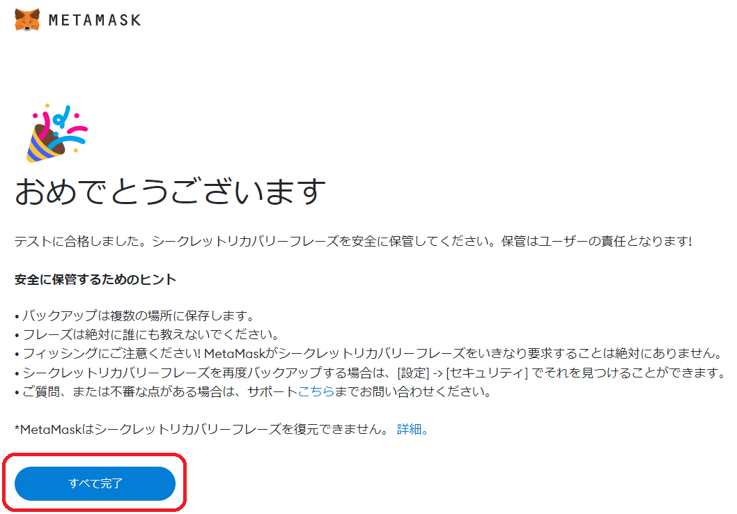This screenshot has width=737, height=514.
Task: Click the striped cone of the party popper
Action: tap(42, 147)
